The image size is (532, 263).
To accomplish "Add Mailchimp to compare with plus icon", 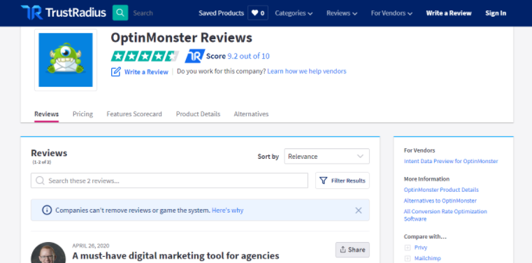I will tap(408, 258).
